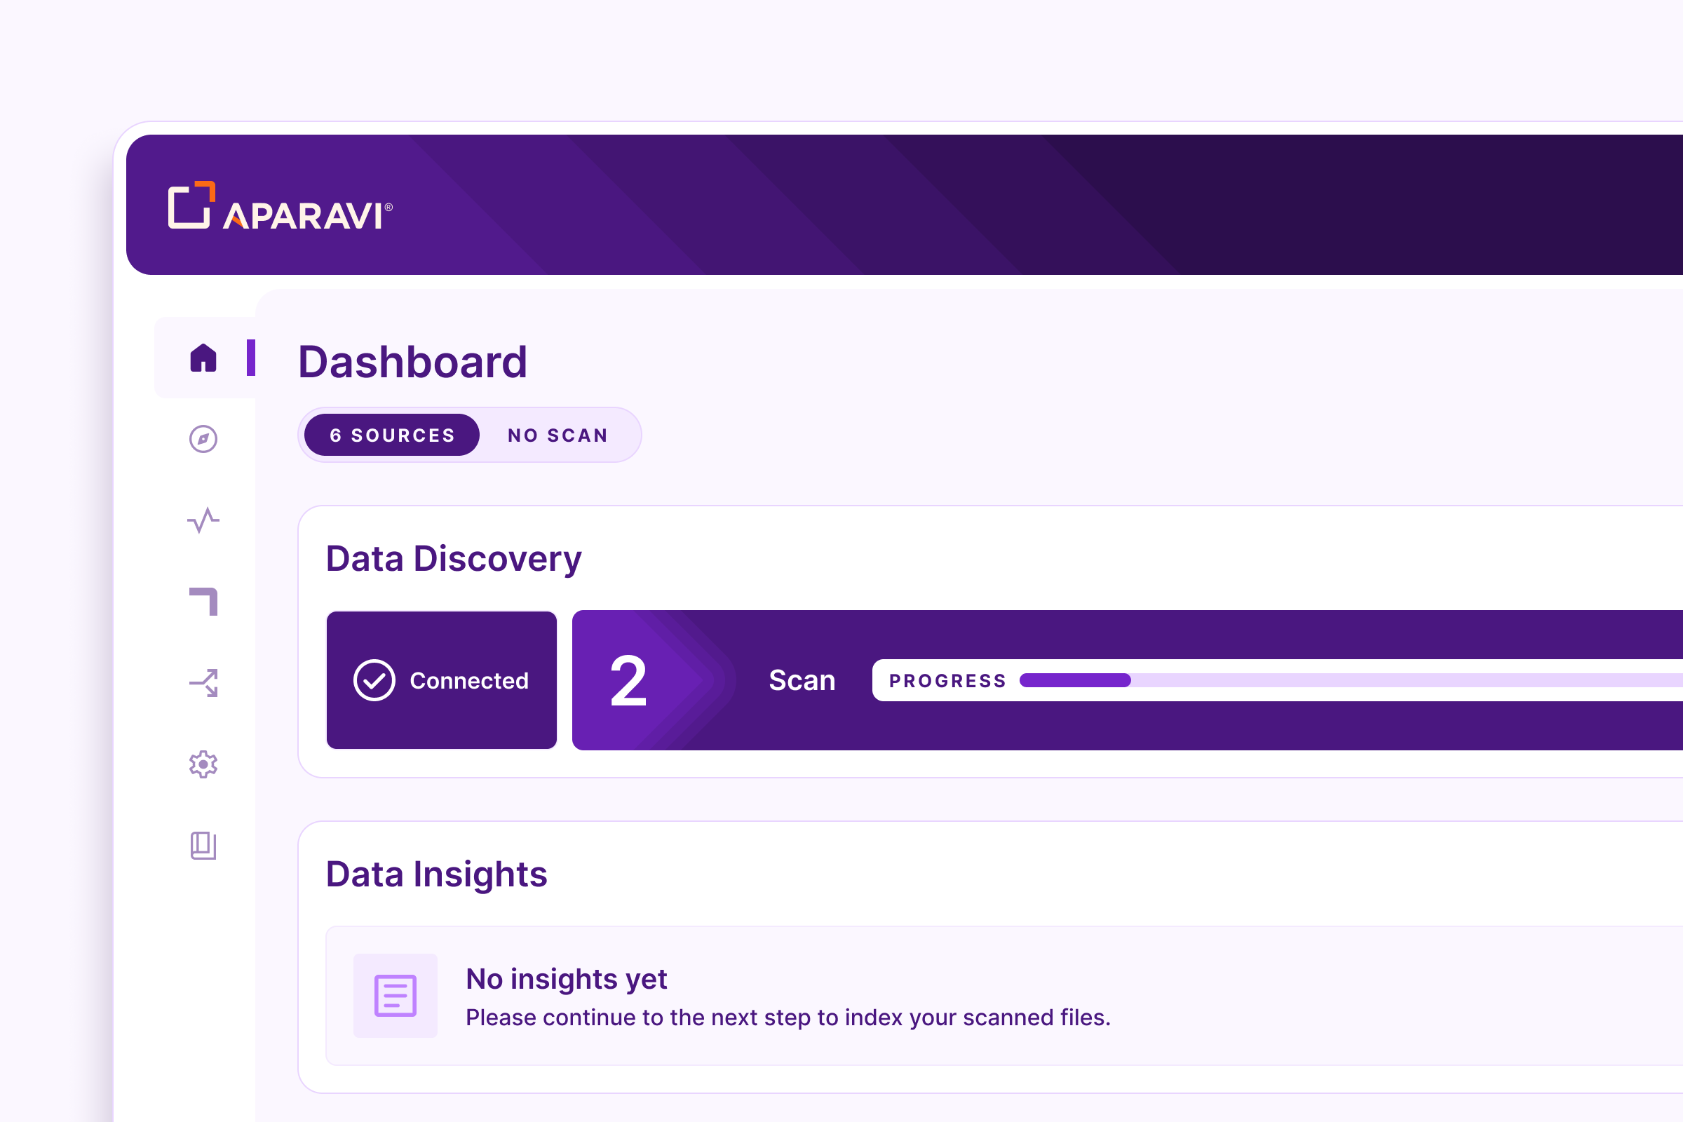The width and height of the screenshot is (1683, 1122).
Task: Click the scan PROGRESS bar
Action: (x=1351, y=680)
